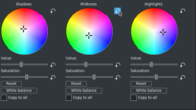Click the Midtones Reset button
The width and height of the screenshot is (196, 110).
pyautogui.click(x=76, y=84)
